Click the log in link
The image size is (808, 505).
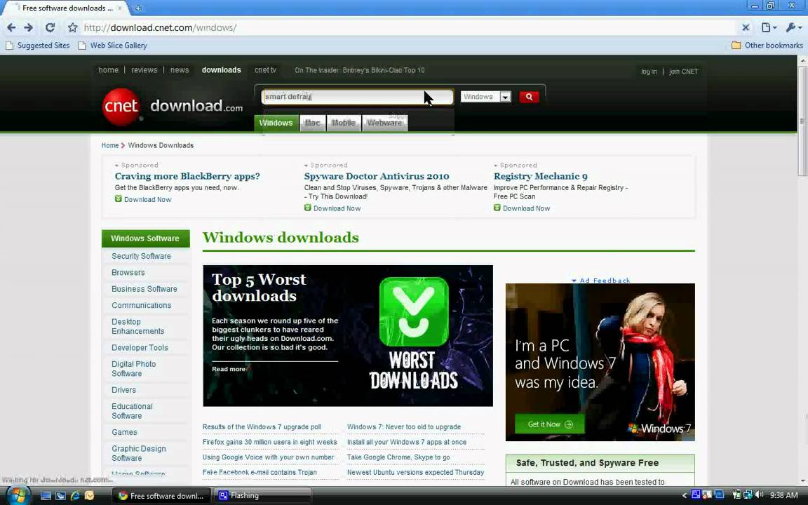(x=649, y=72)
